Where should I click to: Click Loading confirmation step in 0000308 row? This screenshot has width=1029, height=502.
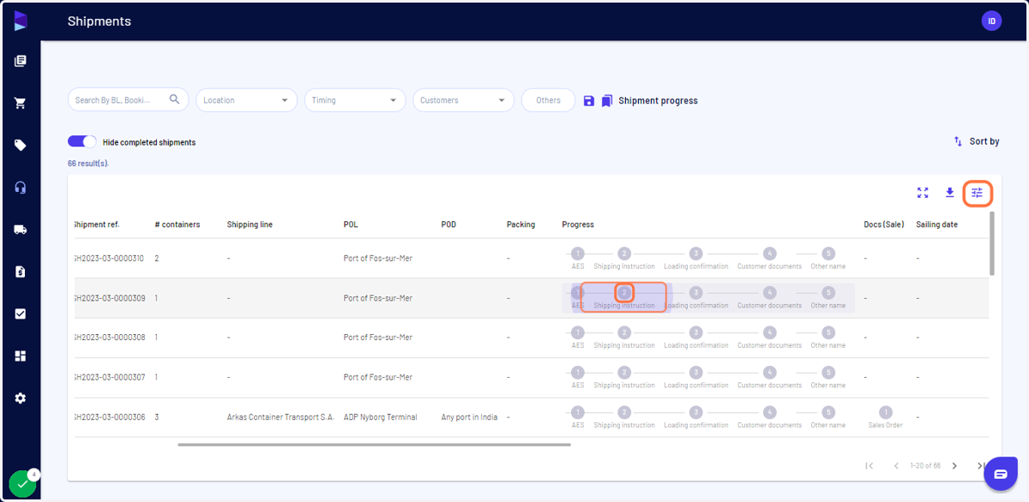tap(696, 332)
